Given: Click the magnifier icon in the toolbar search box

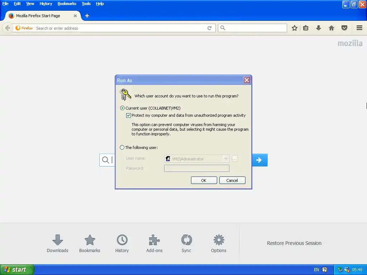Looking at the screenshot, I should 223,28.
